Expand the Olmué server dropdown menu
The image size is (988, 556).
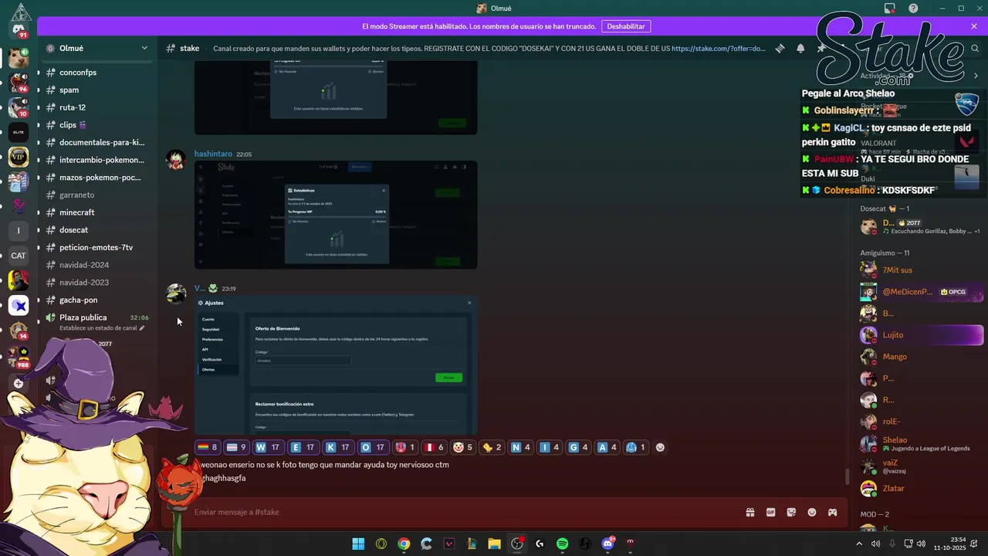(x=144, y=48)
